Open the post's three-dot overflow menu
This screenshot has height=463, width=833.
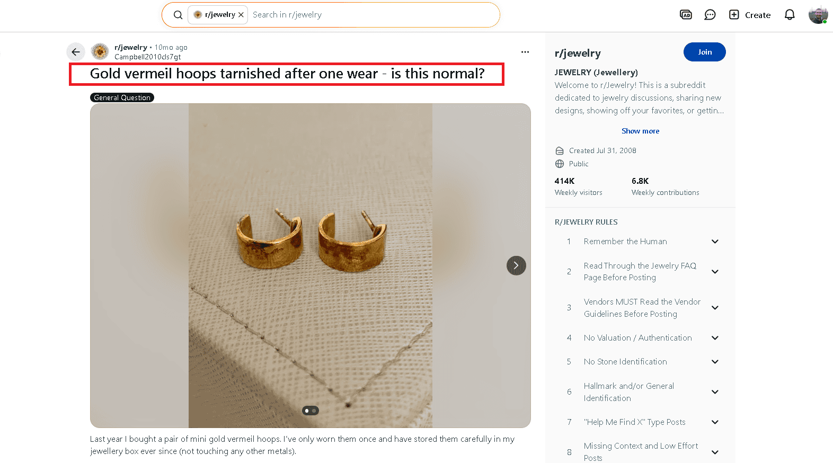click(x=525, y=51)
